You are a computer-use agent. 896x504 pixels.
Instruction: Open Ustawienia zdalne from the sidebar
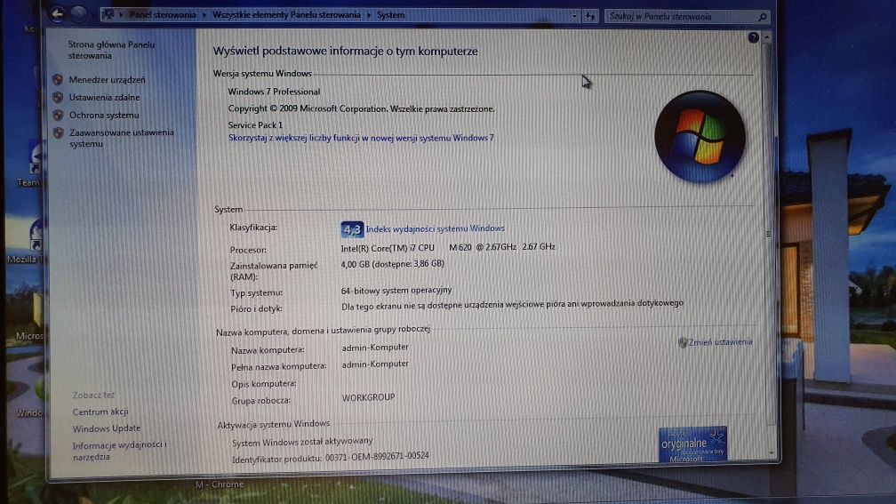pyautogui.click(x=104, y=97)
